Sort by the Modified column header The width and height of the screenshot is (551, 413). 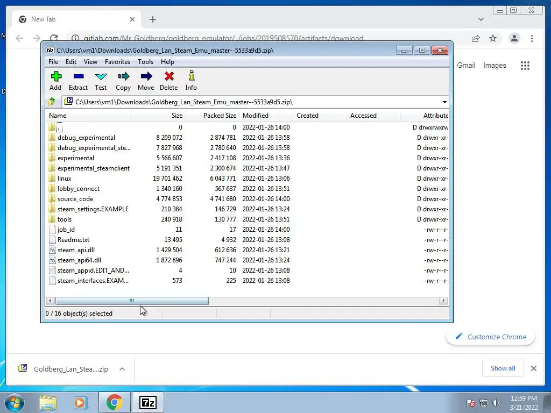266,116
